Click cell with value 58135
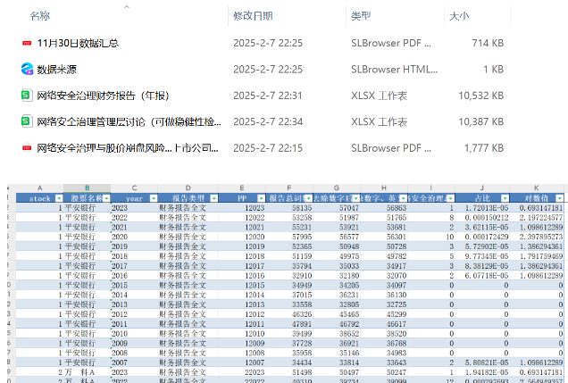The height and width of the screenshot is (383, 568). pyautogui.click(x=289, y=208)
